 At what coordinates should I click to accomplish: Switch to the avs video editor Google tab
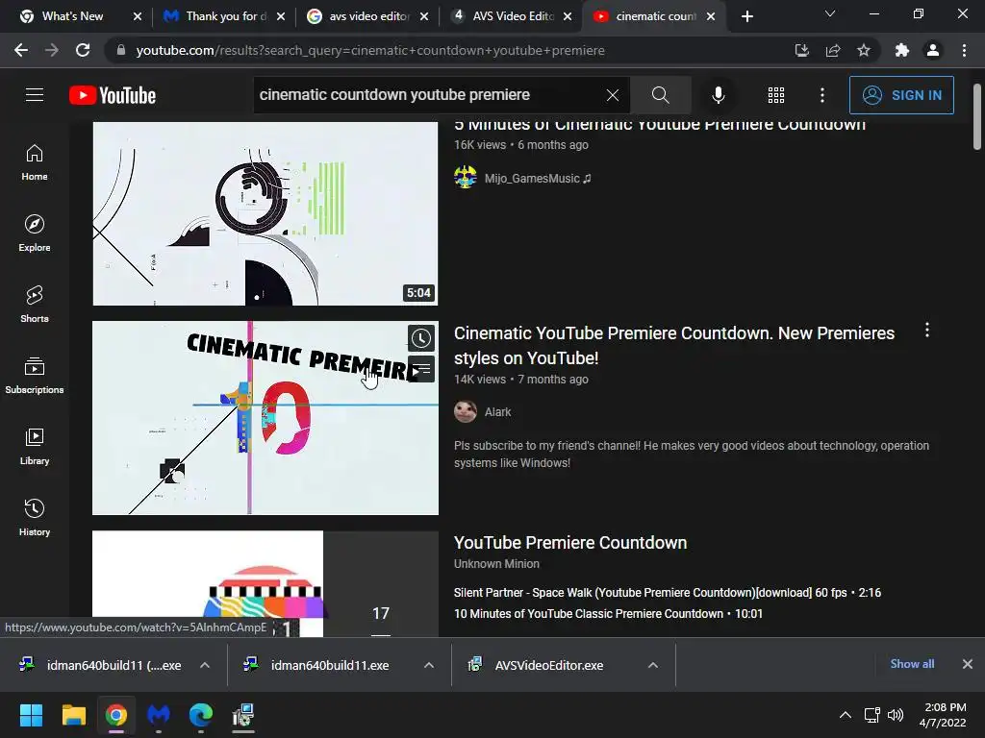[x=367, y=16]
